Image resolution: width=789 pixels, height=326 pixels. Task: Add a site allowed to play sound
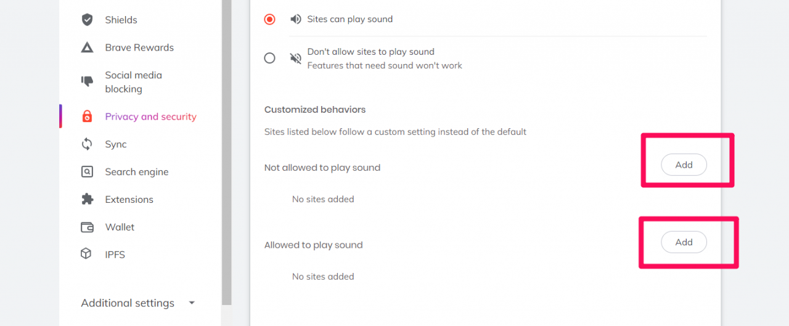coord(684,242)
